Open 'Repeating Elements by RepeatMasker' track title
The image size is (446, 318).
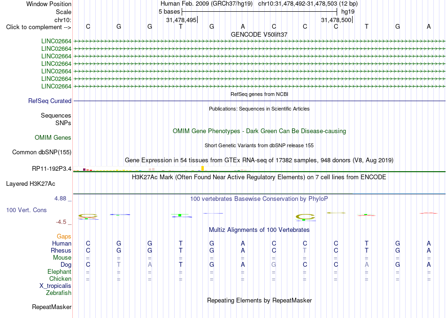pyautogui.click(x=259, y=301)
